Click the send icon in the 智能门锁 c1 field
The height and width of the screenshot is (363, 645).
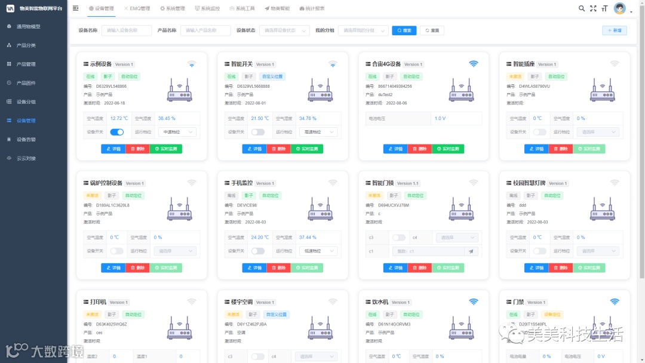pos(471,251)
